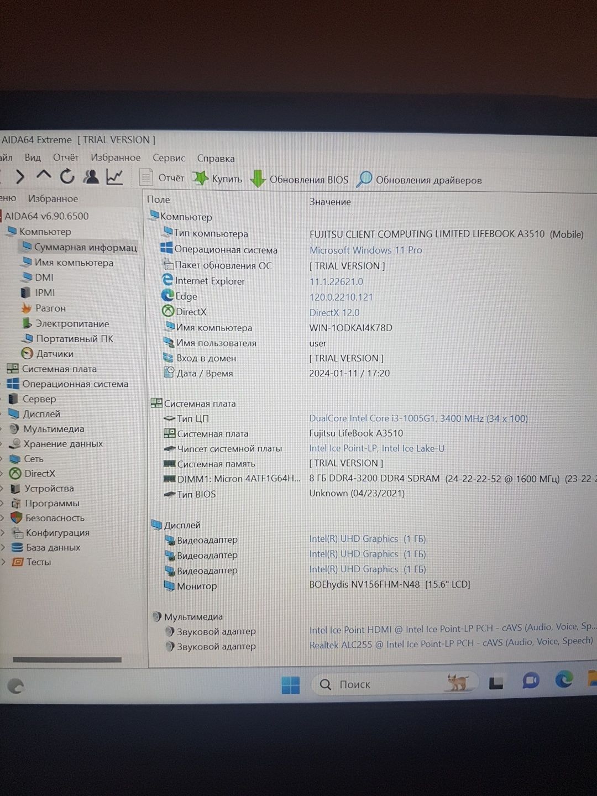Click the up-level arrow icon

[44, 176]
